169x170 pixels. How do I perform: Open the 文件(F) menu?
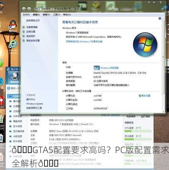(26, 15)
